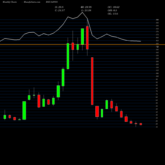Click the '163' price axis label
Image resolution: width=165 pixels, height=165 pixels.
point(157,41)
